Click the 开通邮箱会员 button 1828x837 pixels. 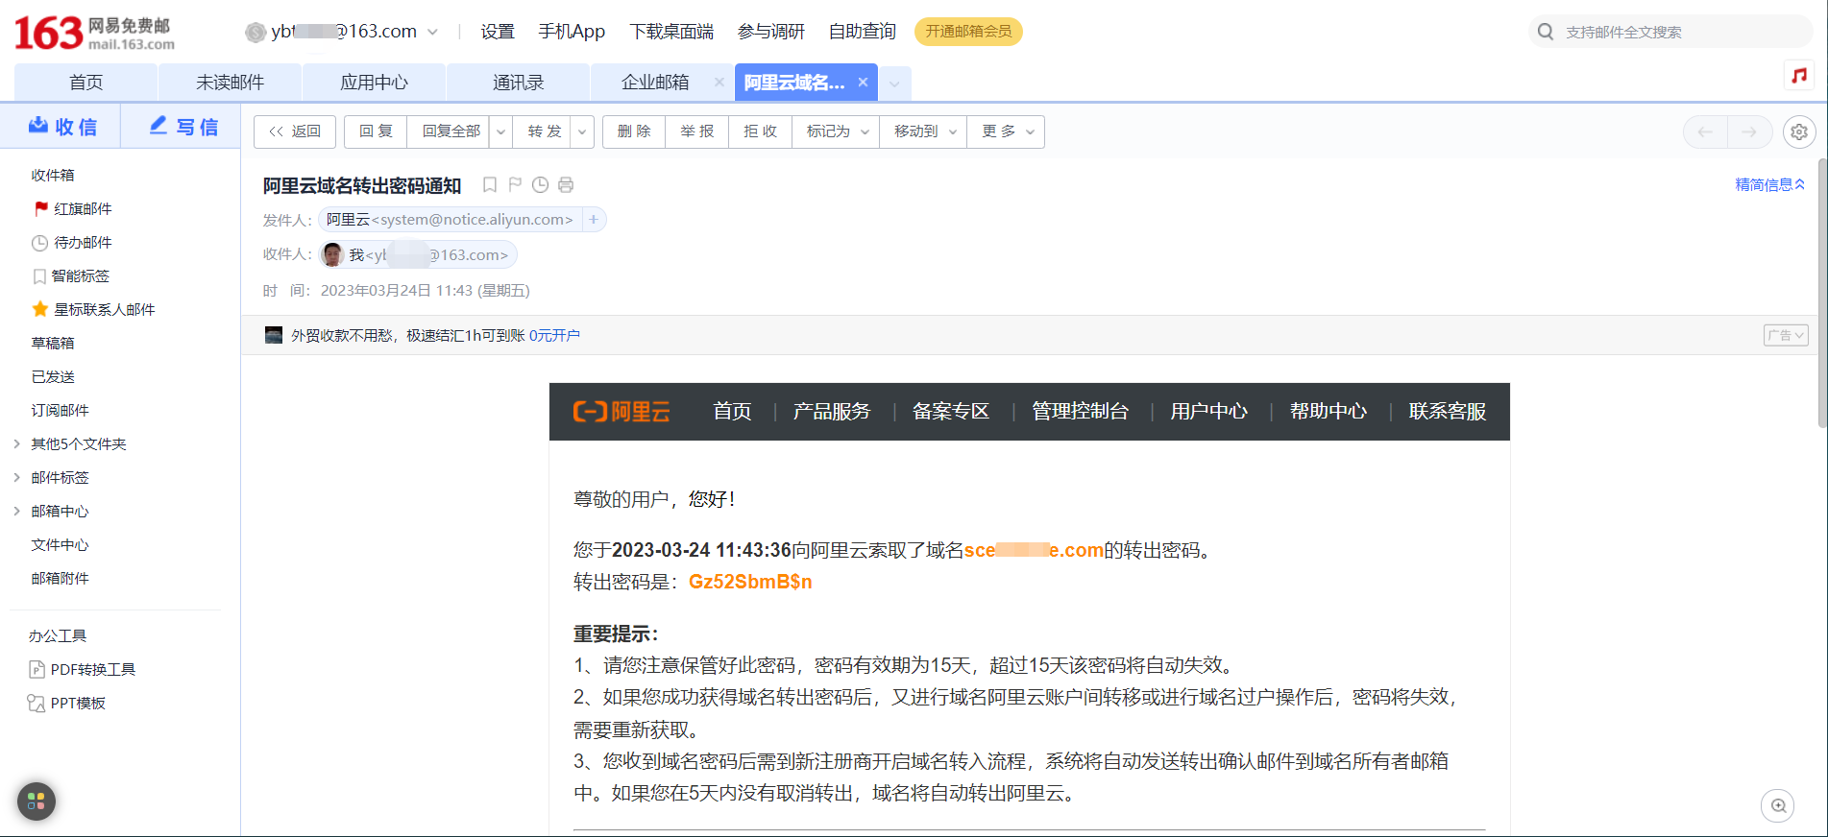tap(968, 32)
